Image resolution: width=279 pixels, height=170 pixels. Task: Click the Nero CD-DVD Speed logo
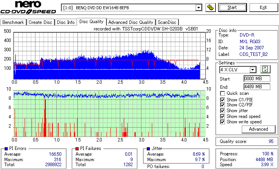(x=28, y=7)
